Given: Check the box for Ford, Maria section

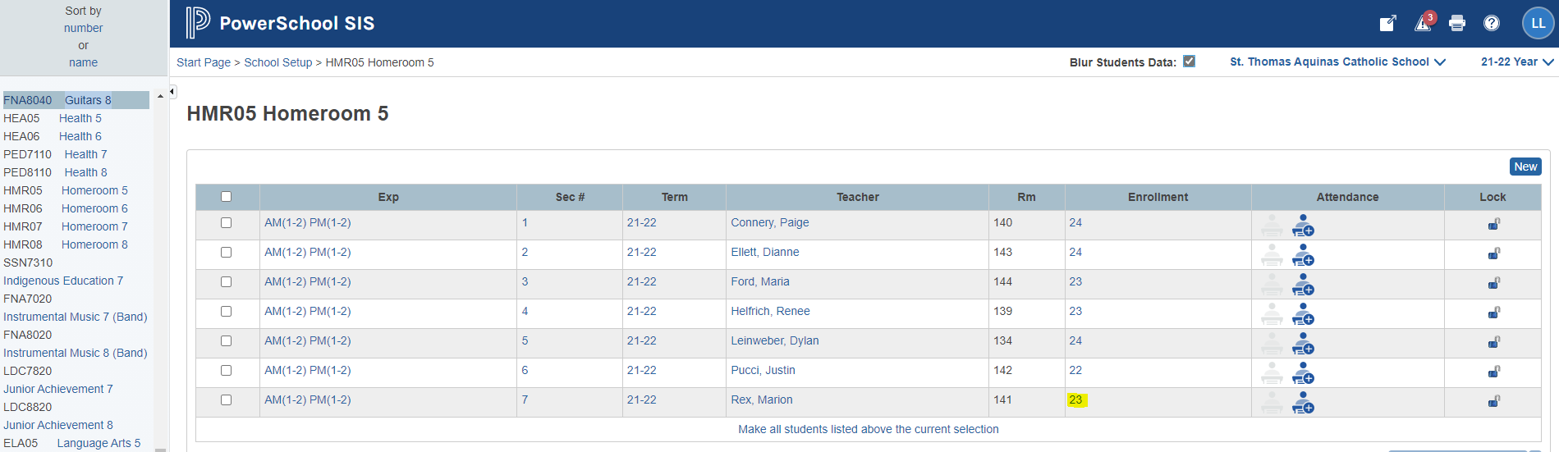Looking at the screenshot, I should point(227,281).
